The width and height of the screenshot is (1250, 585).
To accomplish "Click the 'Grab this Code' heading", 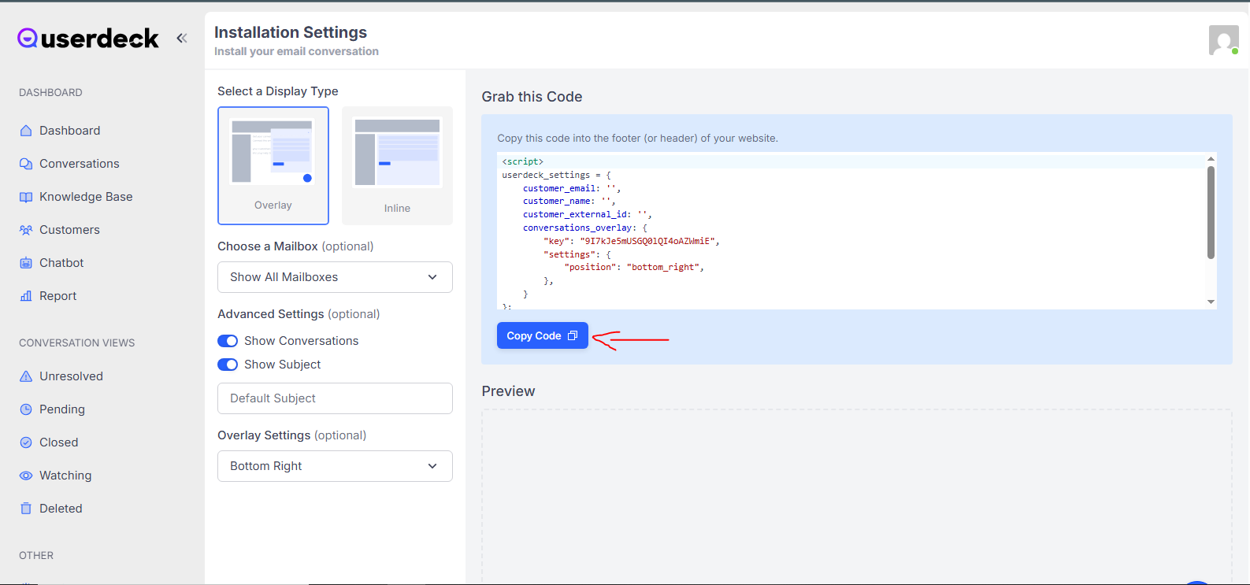I will [532, 97].
